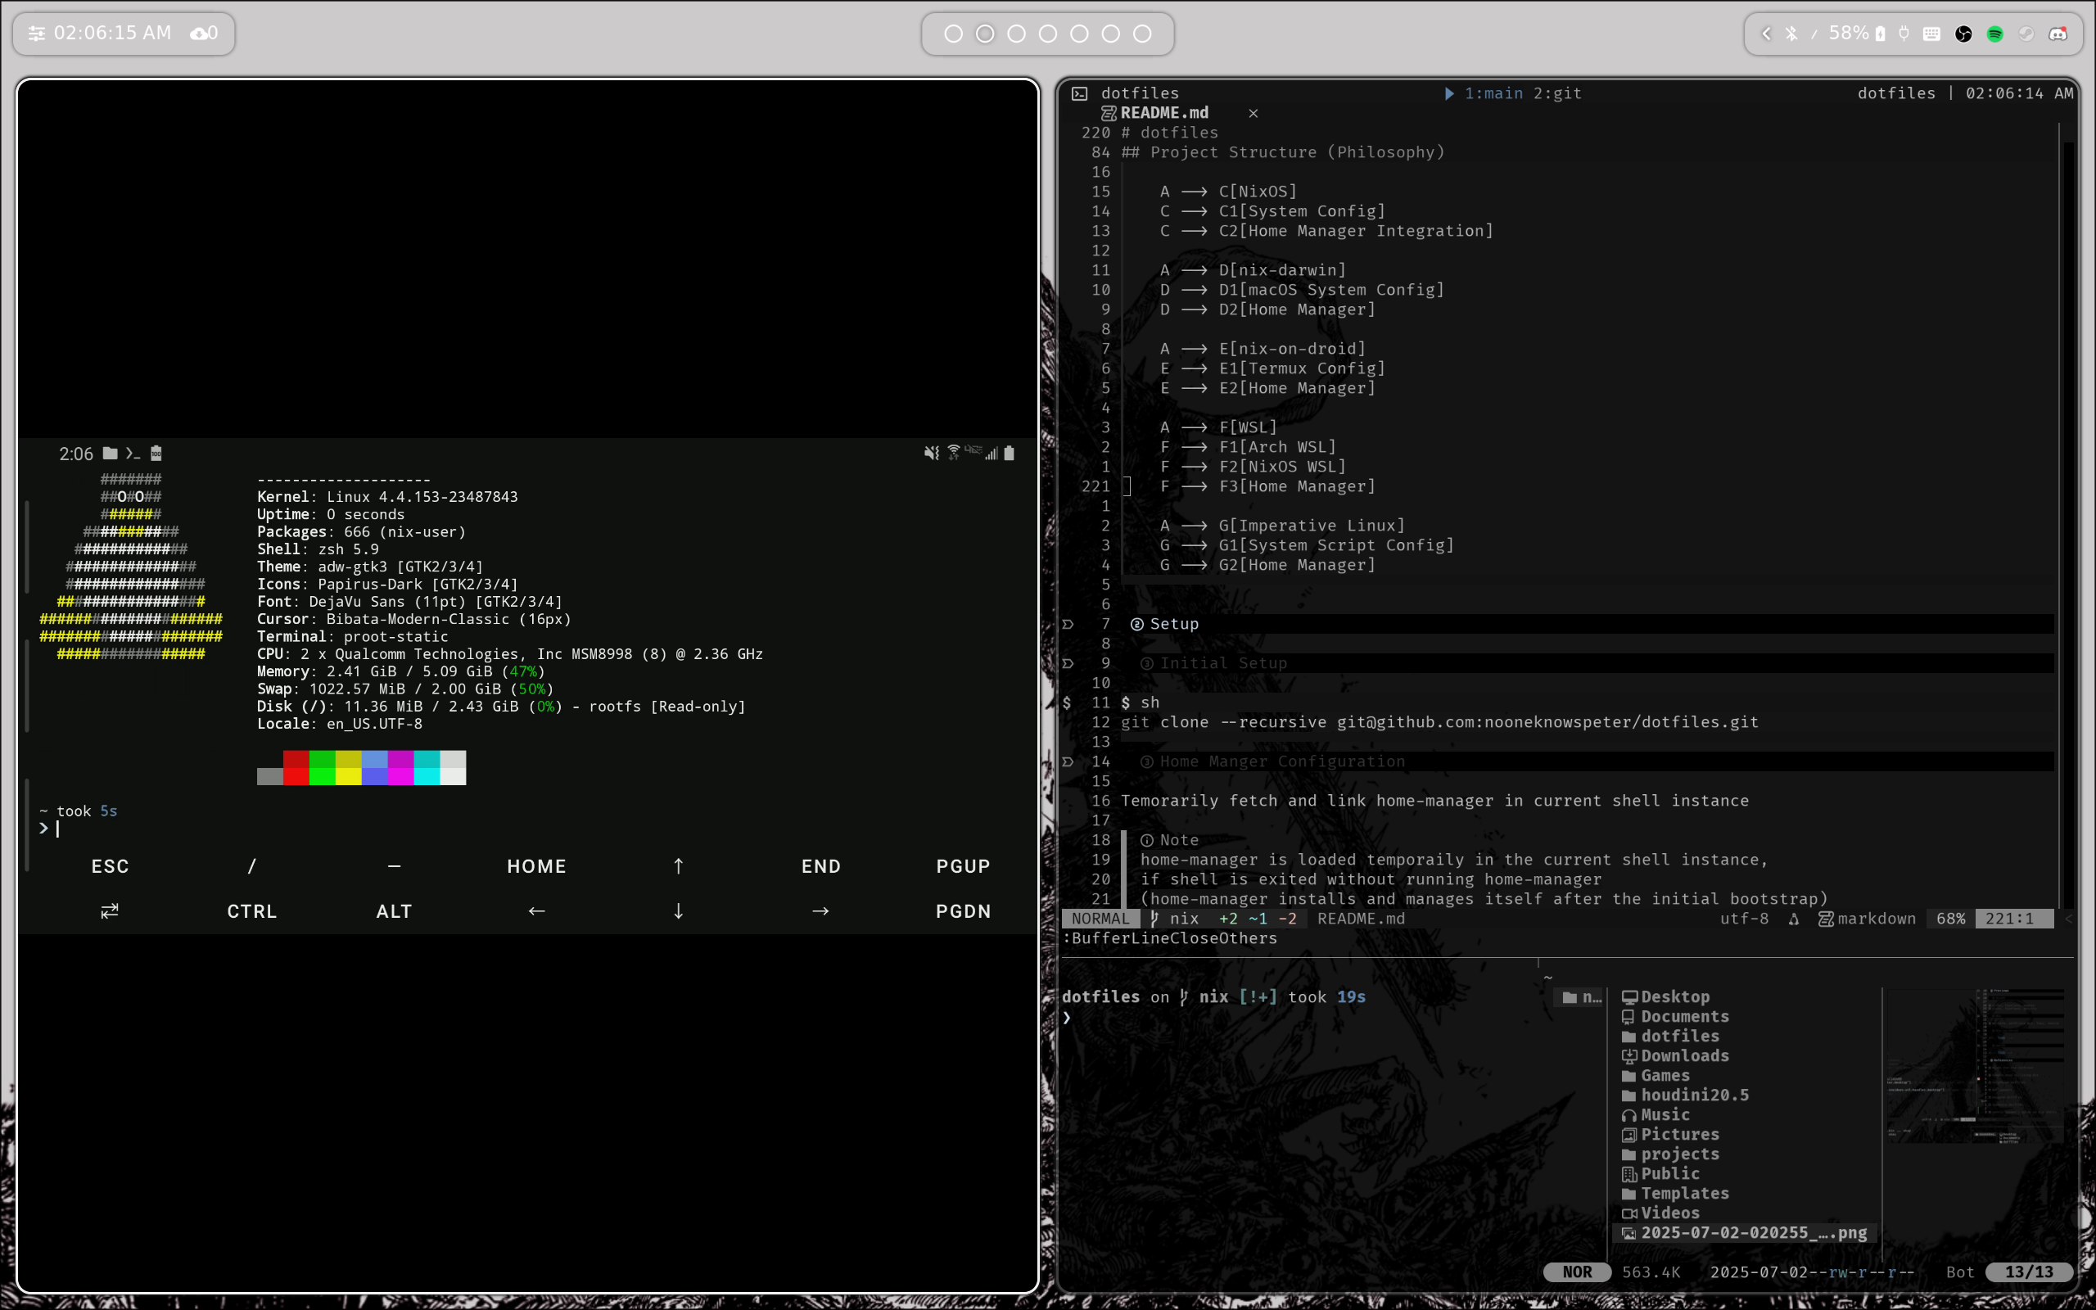
Task: Click the disabled Bluetooth status icon
Action: coord(1791,34)
